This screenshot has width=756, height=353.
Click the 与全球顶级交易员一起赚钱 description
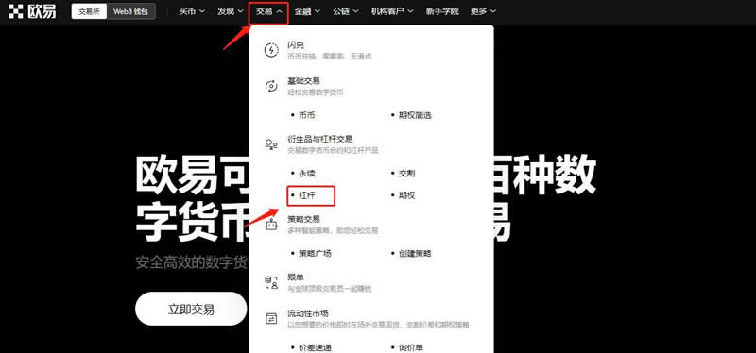pos(329,289)
